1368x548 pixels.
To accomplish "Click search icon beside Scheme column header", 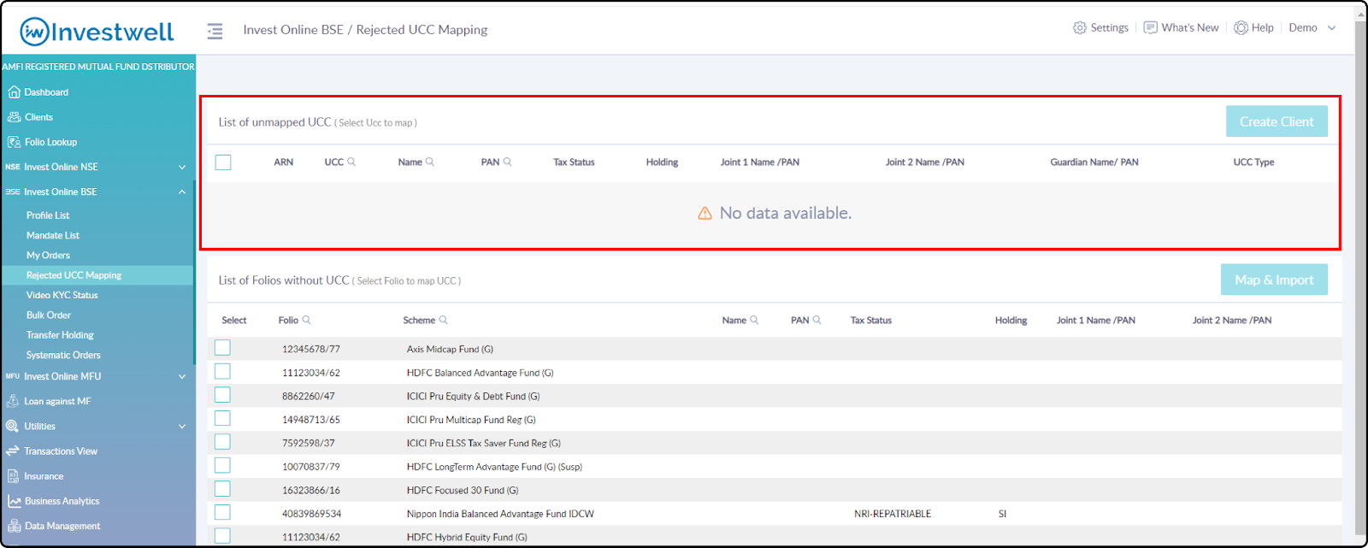I will click(x=443, y=320).
